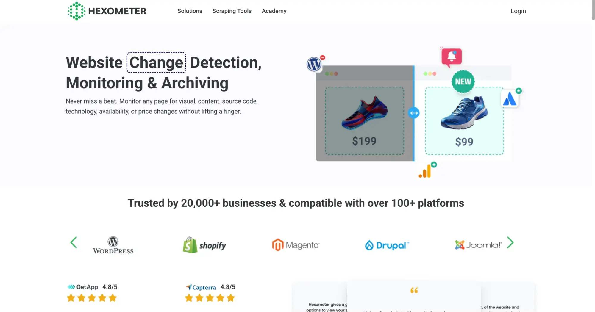The width and height of the screenshot is (595, 312).
Task: Click the WordPress platform logo
Action: coord(113,245)
